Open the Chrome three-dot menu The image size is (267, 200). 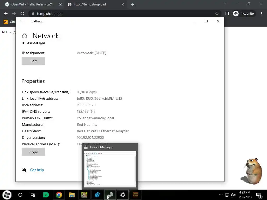pos(261,14)
